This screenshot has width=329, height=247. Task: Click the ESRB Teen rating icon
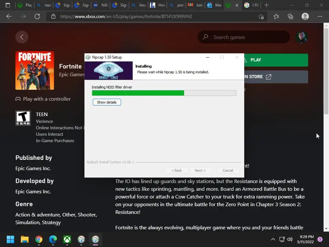(x=23, y=118)
